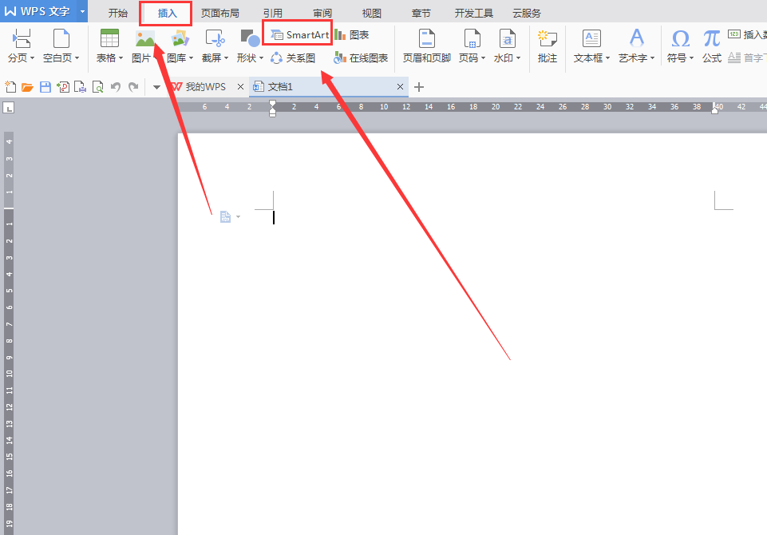
Task: Expand the 空白页 dropdown arrow
Action: coord(77,58)
